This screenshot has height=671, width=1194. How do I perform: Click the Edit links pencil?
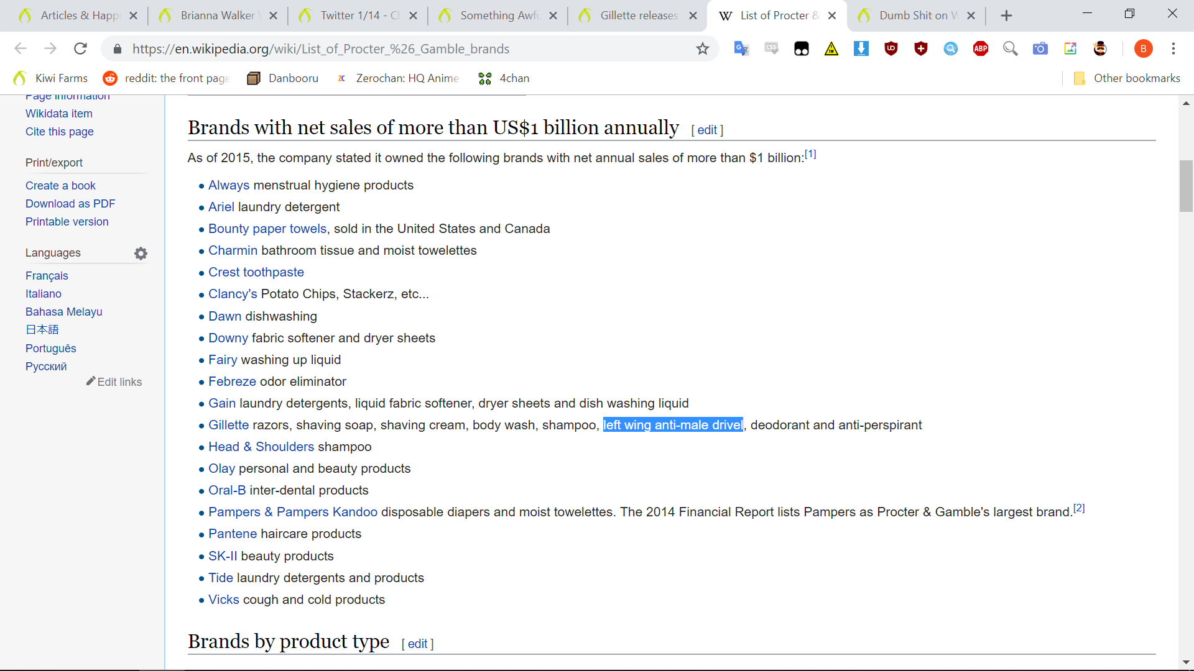tap(114, 381)
